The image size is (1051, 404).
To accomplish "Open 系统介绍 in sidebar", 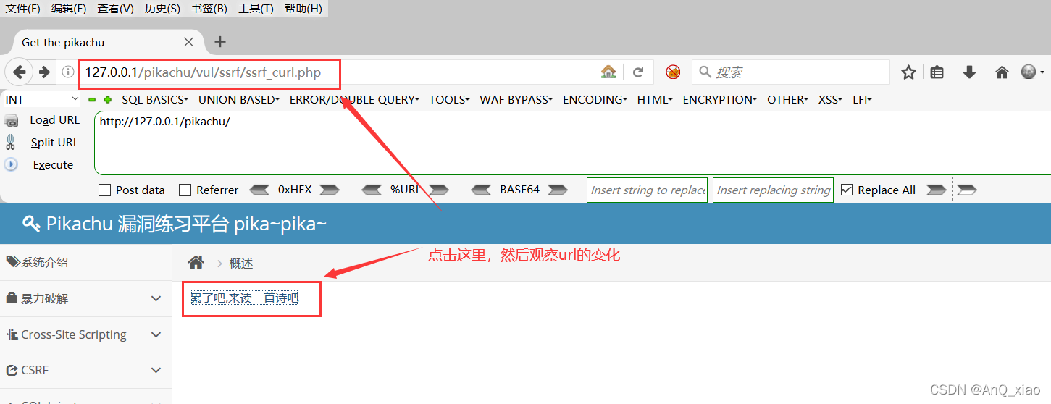I will [x=85, y=262].
